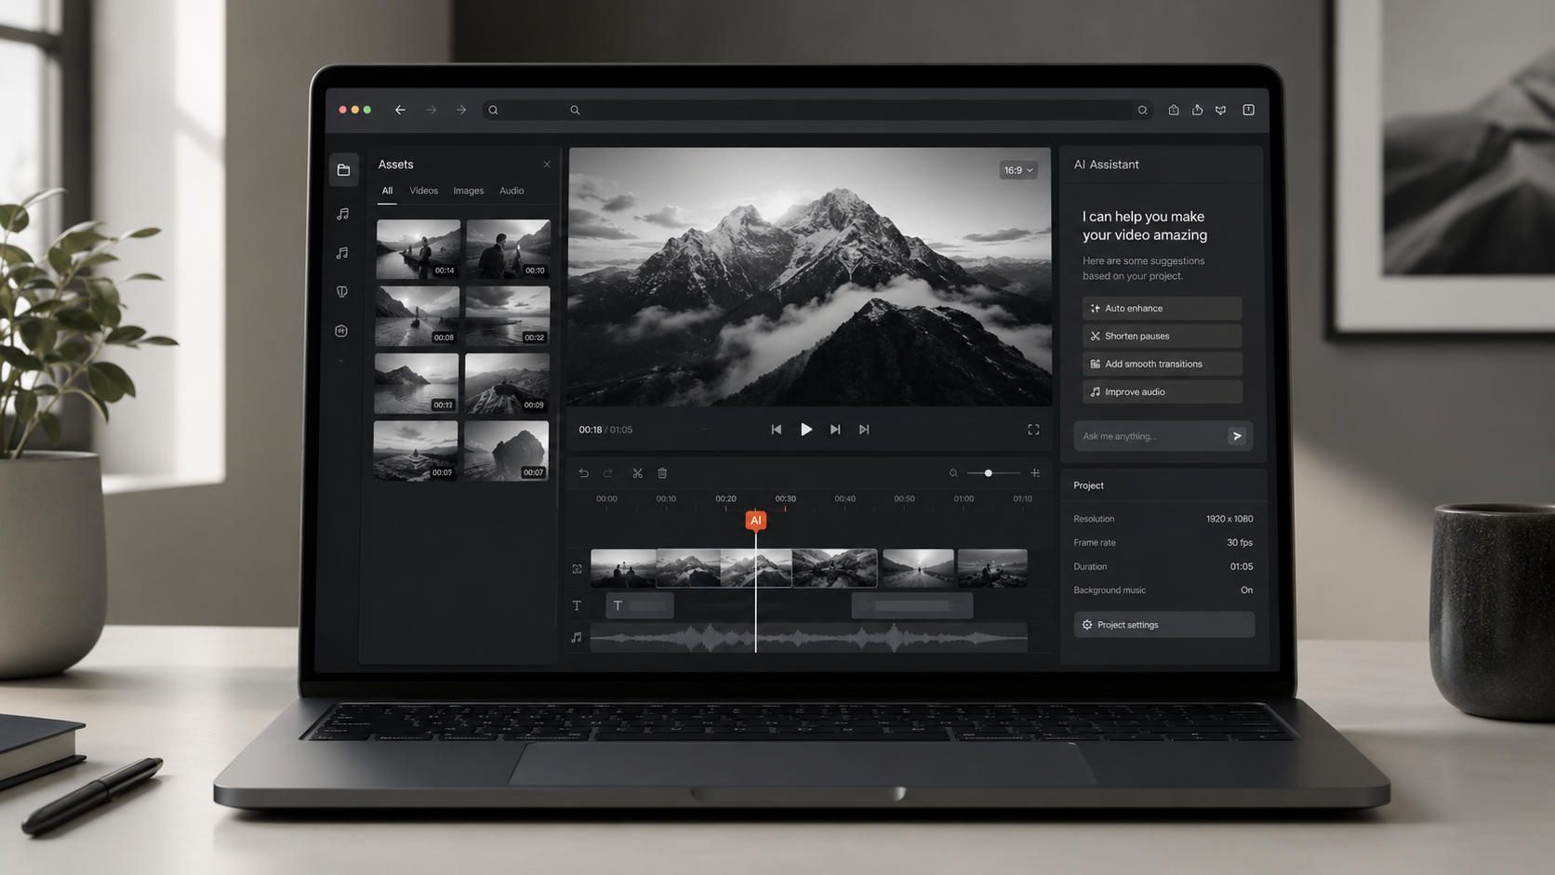Adjust the timeline zoom slider handle
Viewport: 1555px width, 875px height.
pyautogui.click(x=989, y=473)
